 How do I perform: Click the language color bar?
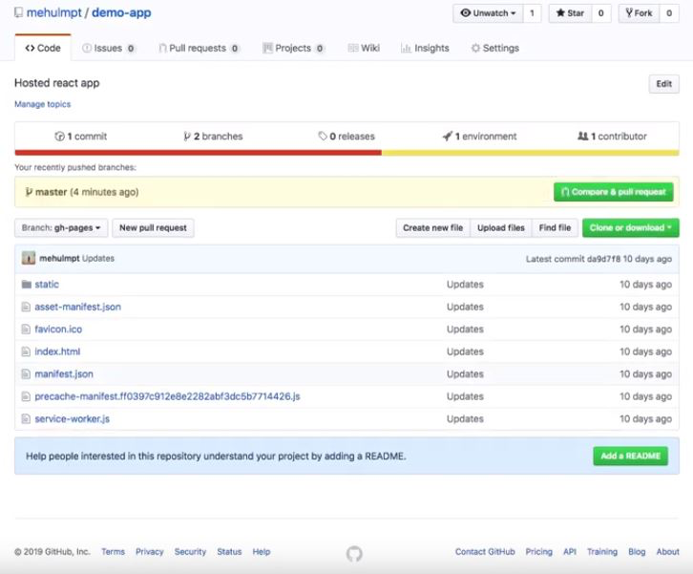tap(346, 153)
